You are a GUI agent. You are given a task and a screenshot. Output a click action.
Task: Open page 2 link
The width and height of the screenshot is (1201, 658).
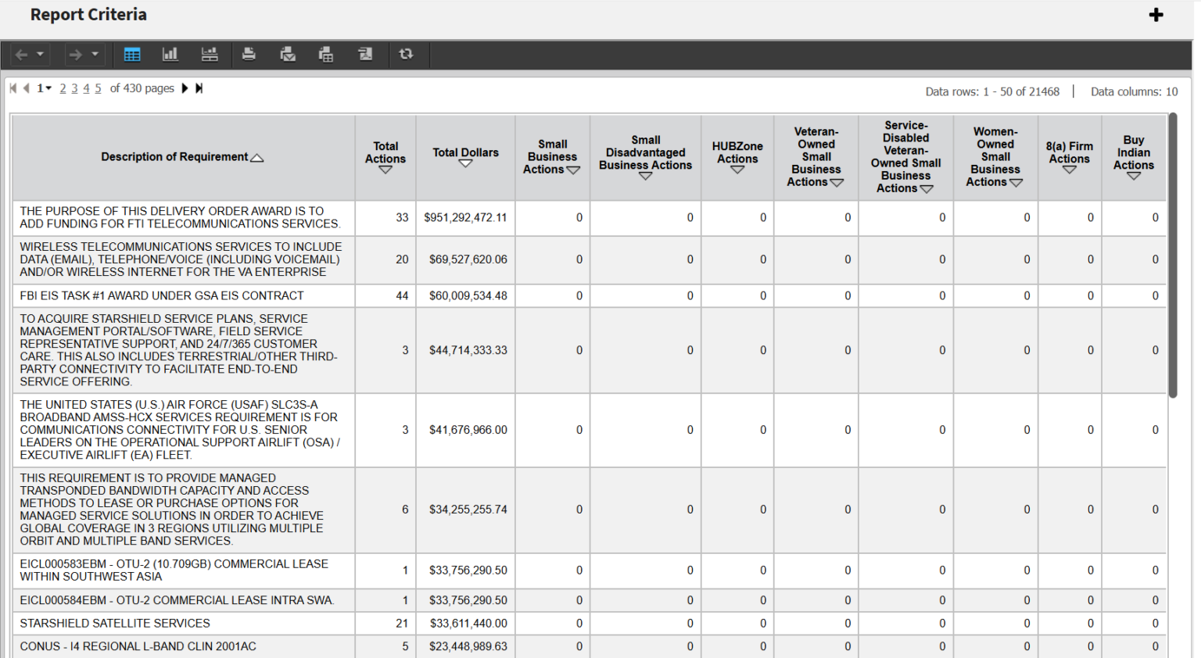(x=63, y=88)
